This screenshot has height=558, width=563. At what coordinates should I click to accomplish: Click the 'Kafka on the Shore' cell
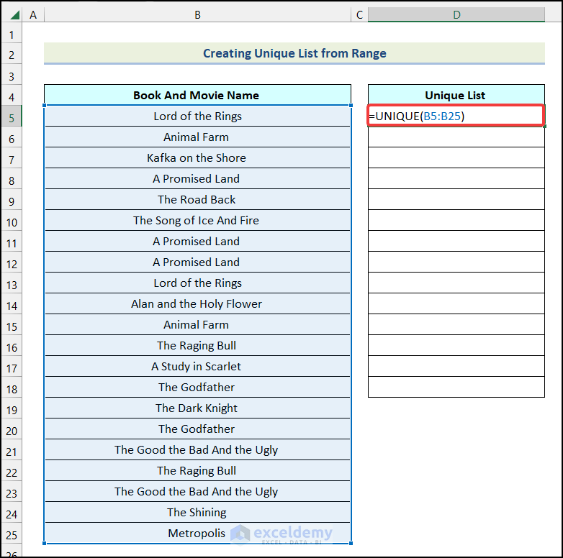(x=197, y=158)
